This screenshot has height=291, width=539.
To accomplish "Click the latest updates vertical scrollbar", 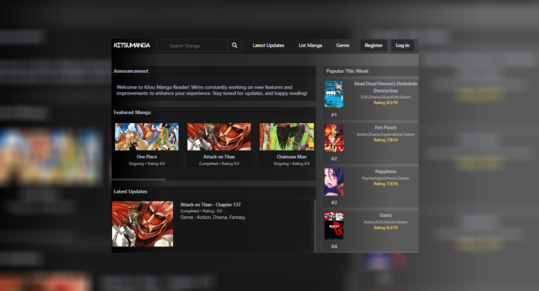I will (315, 225).
